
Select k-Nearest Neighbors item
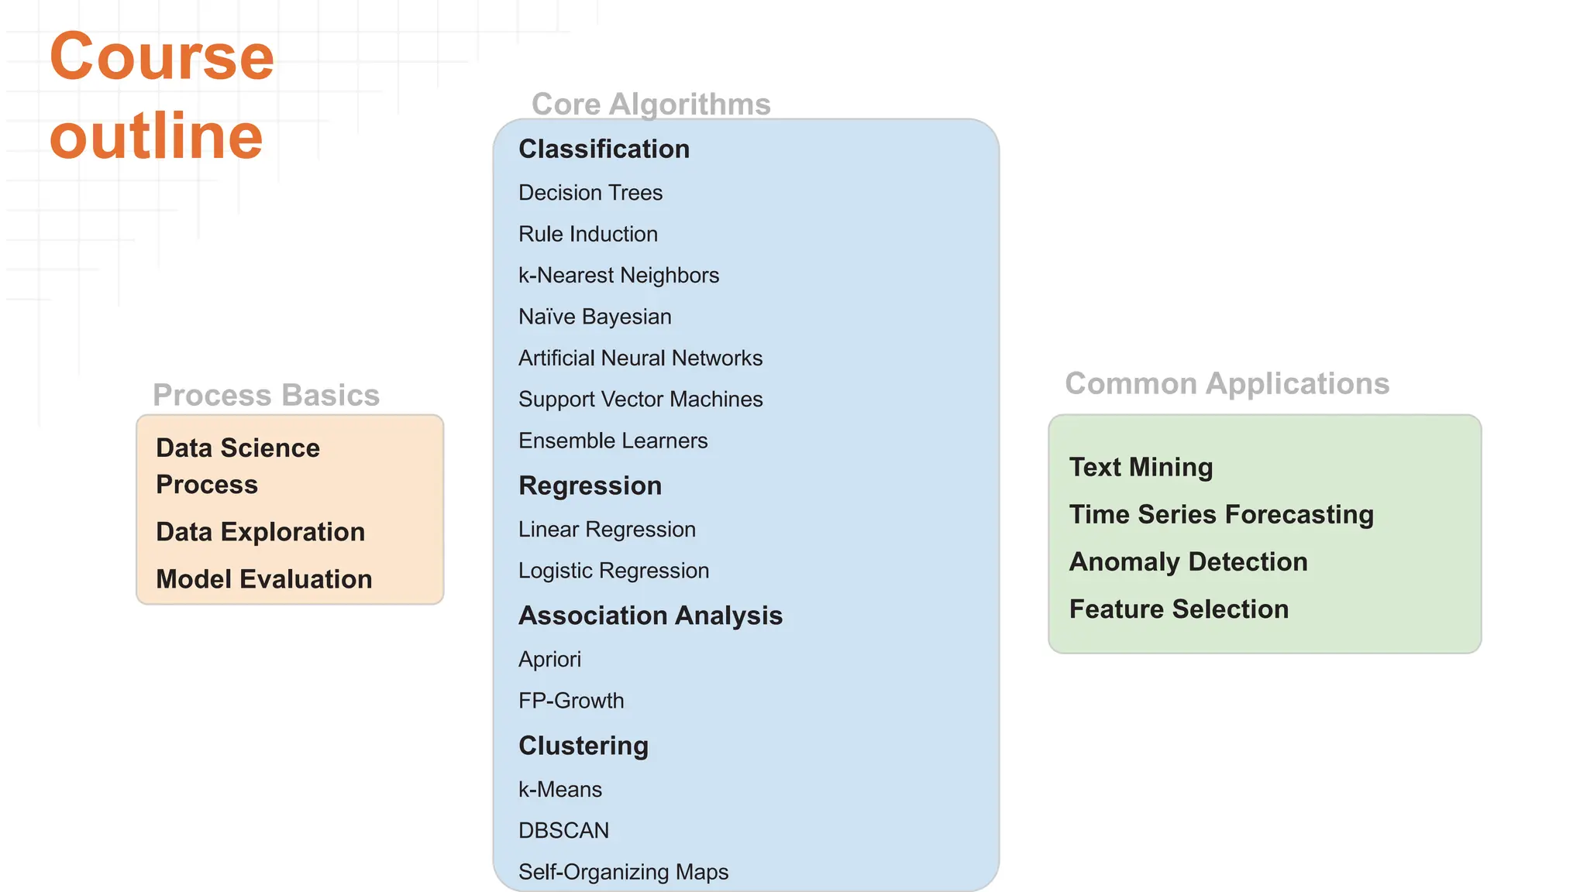[x=618, y=276]
